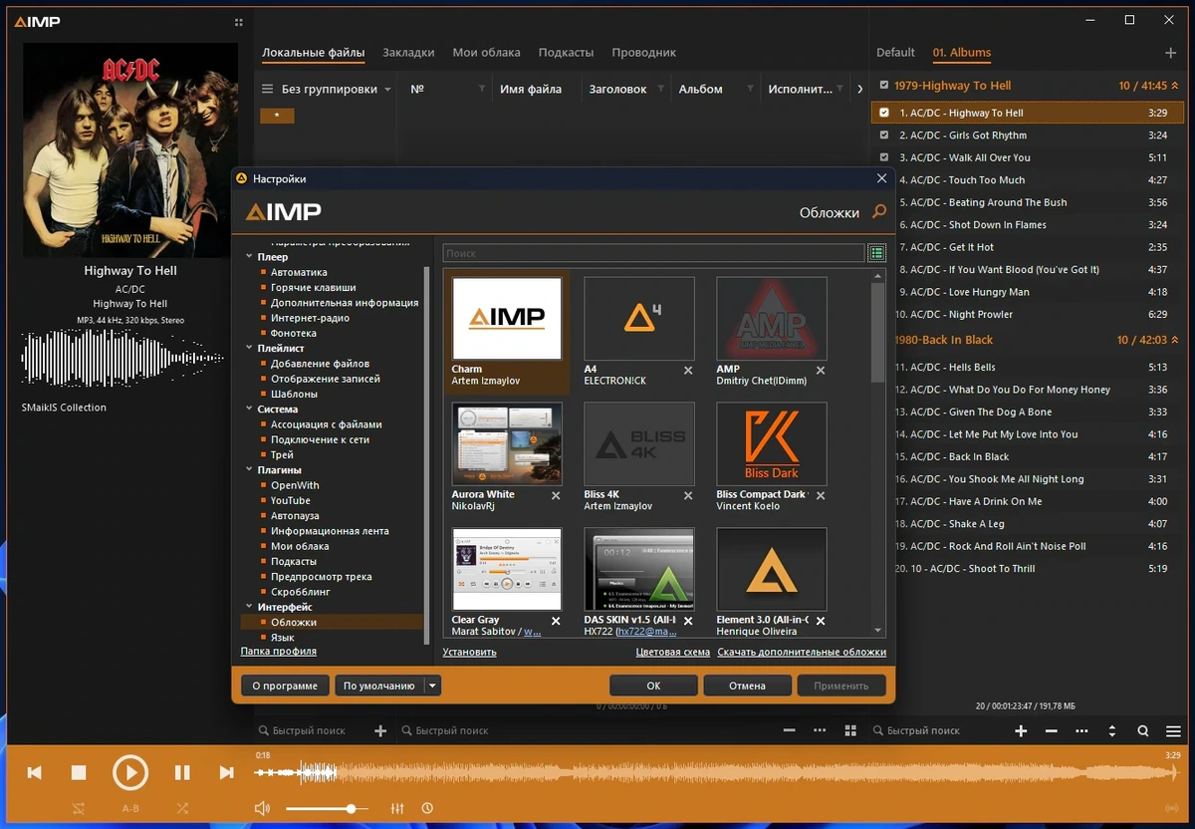Switch to the Default playlist tab
Viewport: 1195px width, 829px height.
[x=895, y=53]
